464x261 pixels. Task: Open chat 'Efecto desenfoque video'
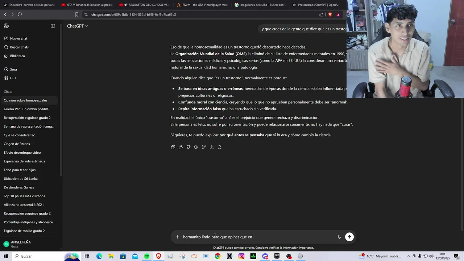pos(29,153)
